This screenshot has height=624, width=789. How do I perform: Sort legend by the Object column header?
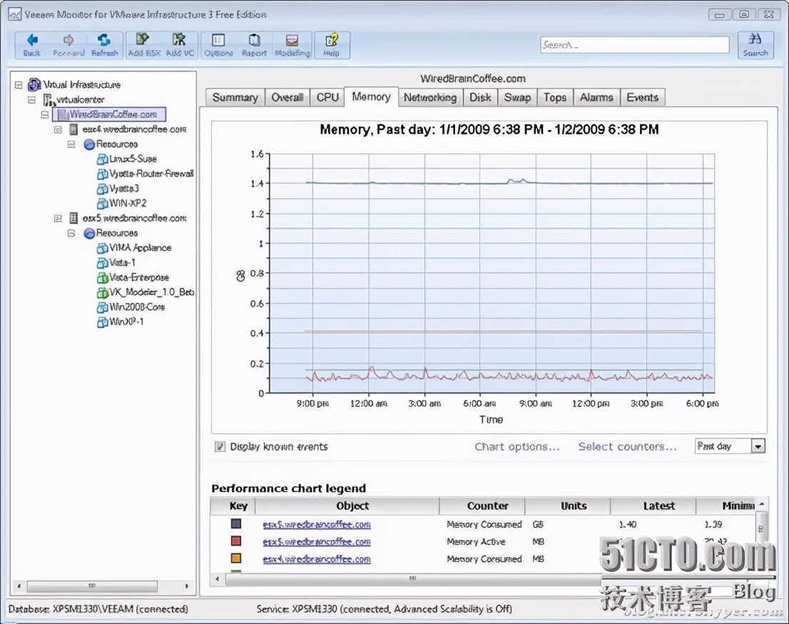pyautogui.click(x=347, y=505)
